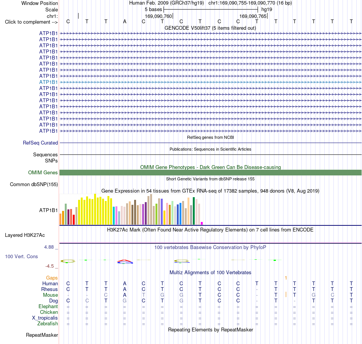Click the 'hg19' label beside scale bar
362x344 pixels.
267,10
